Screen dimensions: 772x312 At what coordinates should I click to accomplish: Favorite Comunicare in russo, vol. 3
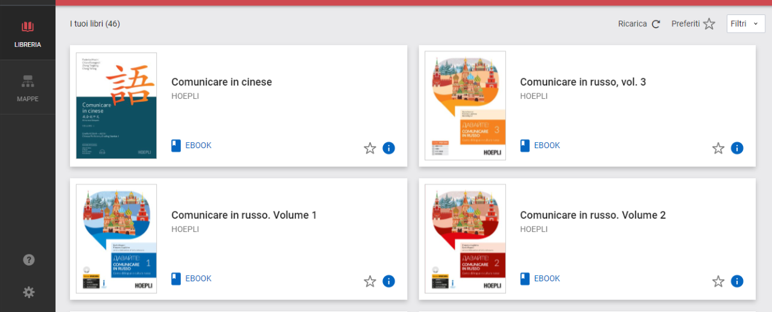pyautogui.click(x=718, y=148)
